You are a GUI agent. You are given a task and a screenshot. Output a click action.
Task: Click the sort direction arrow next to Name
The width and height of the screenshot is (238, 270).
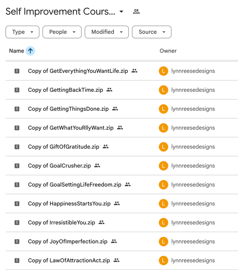tap(30, 51)
